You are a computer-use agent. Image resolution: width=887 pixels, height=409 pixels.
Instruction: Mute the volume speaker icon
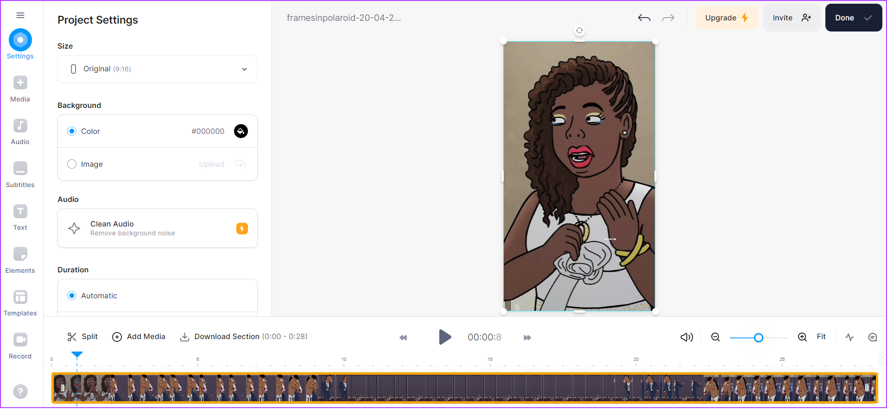[687, 337]
